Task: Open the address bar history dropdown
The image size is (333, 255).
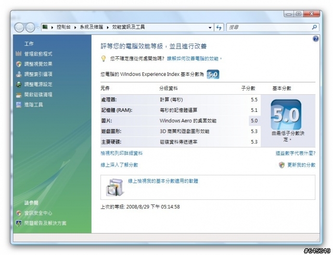Action: 210,28
